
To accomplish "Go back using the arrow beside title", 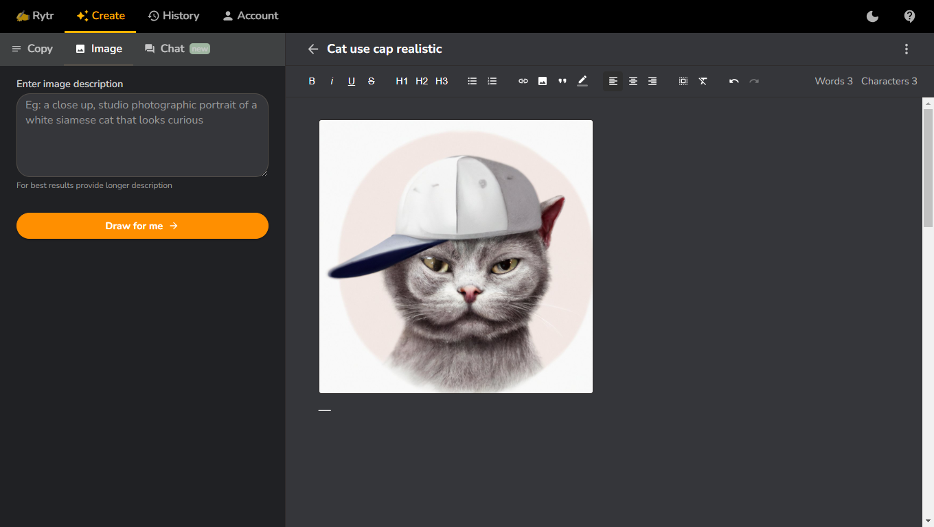I will pos(313,49).
